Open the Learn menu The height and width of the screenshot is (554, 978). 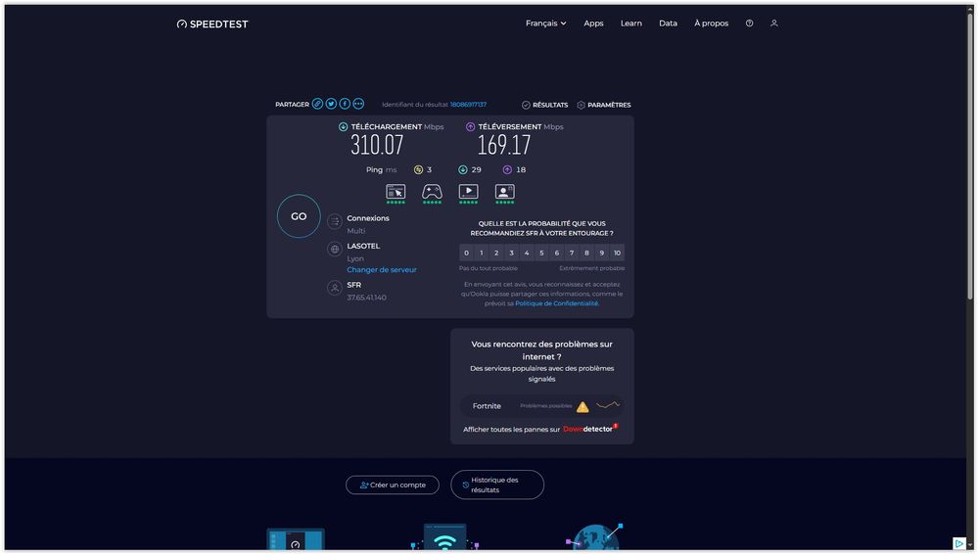[630, 23]
